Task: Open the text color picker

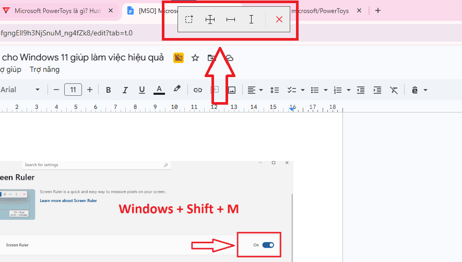Action: 159,90
